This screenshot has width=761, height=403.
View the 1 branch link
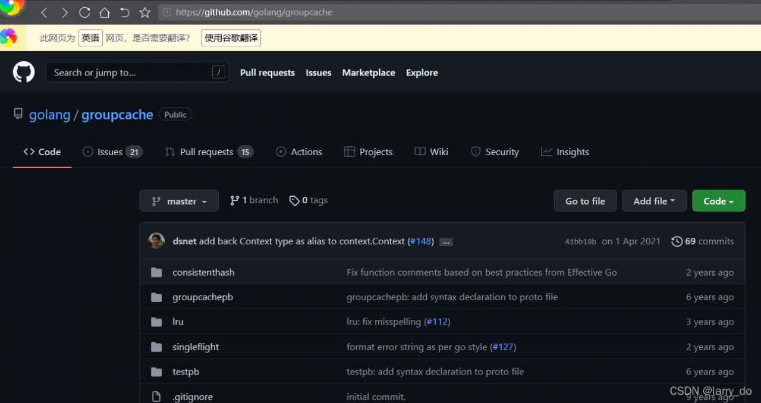(254, 200)
